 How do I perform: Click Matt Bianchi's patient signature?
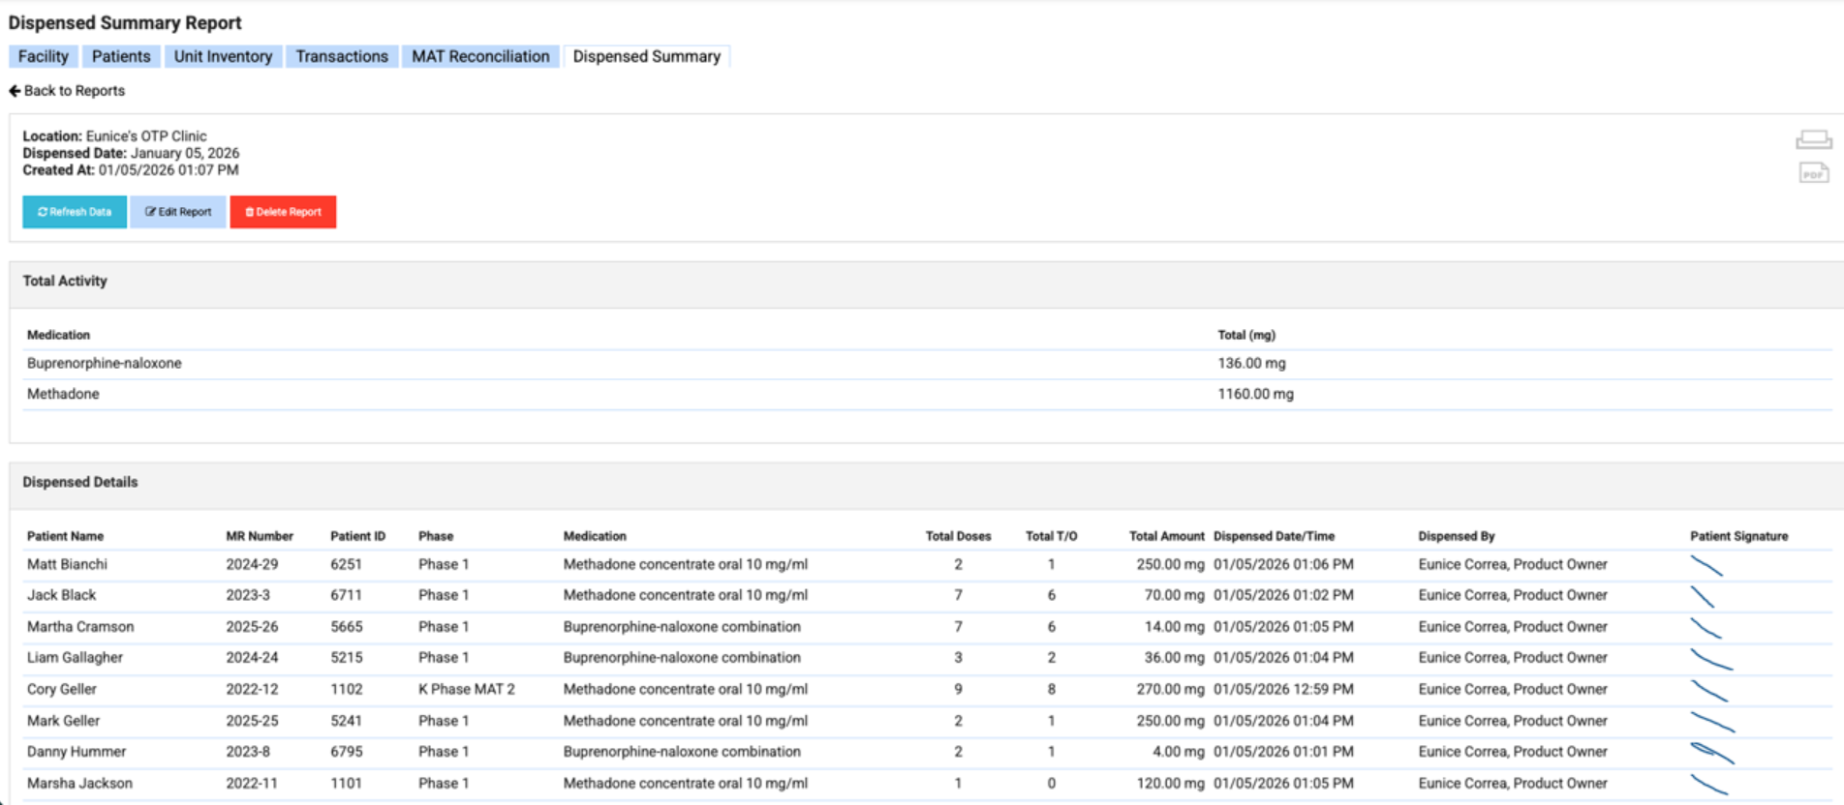pos(1706,565)
